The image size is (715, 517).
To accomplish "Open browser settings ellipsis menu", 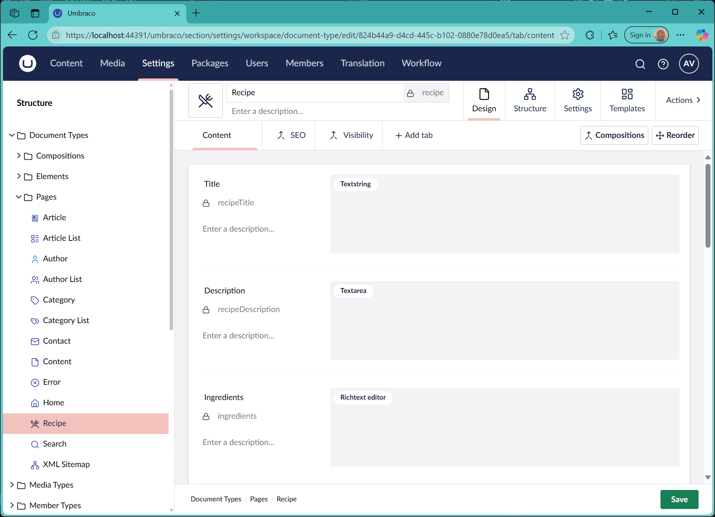I will (680, 35).
